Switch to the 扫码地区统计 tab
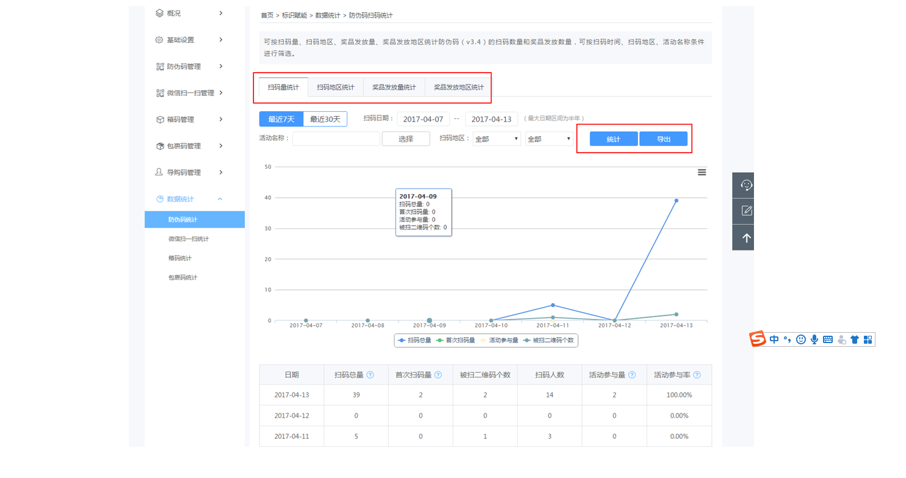The width and height of the screenshot is (906, 478). [335, 87]
